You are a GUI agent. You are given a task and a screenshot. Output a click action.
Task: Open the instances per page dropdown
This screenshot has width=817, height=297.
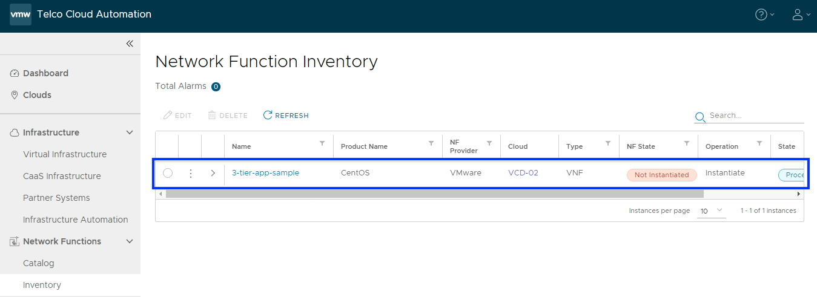712,211
